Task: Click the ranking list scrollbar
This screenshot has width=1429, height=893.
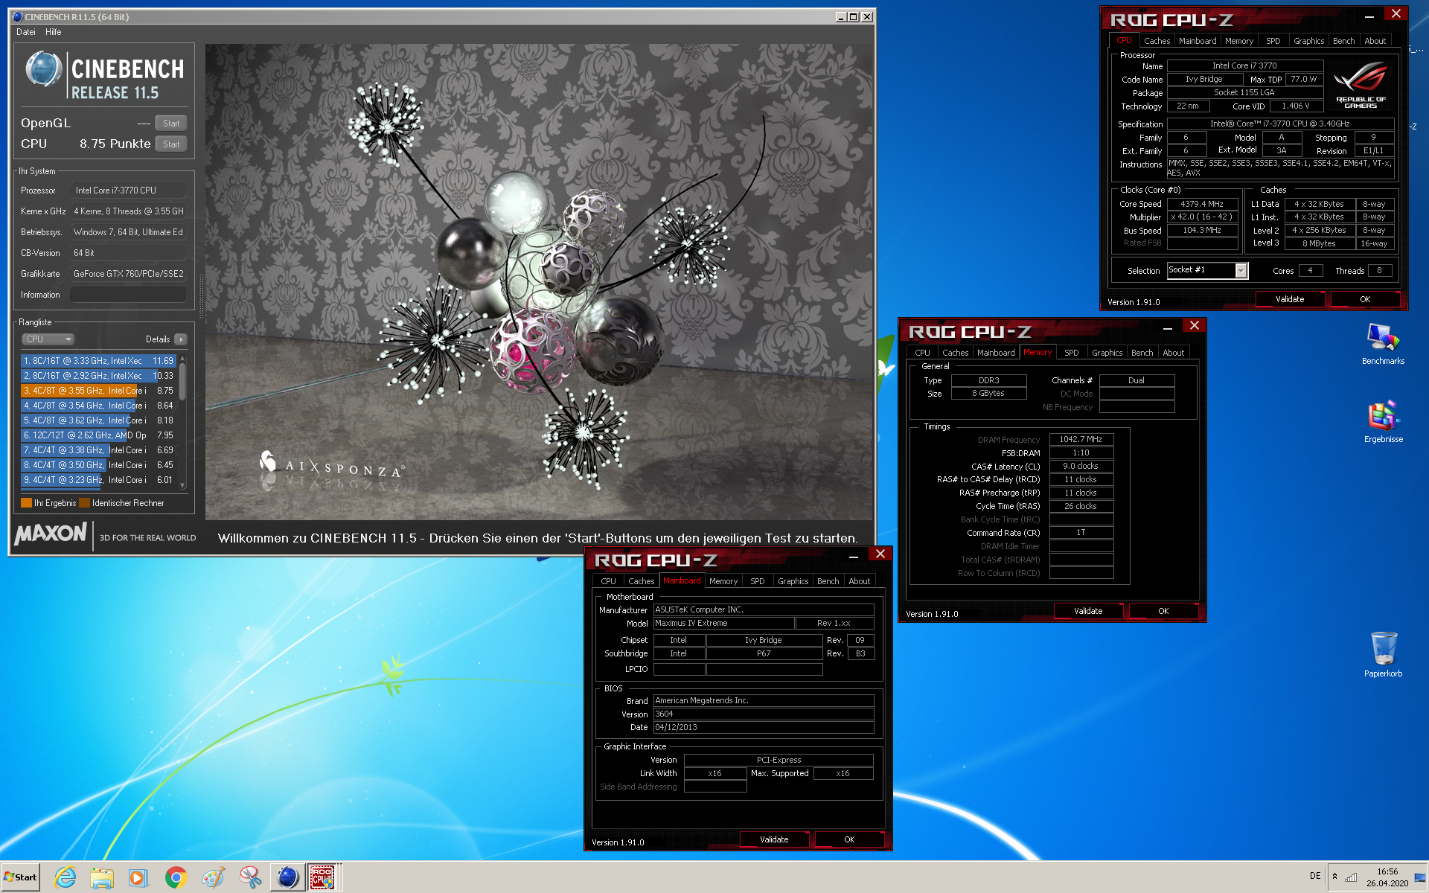Action: (182, 422)
